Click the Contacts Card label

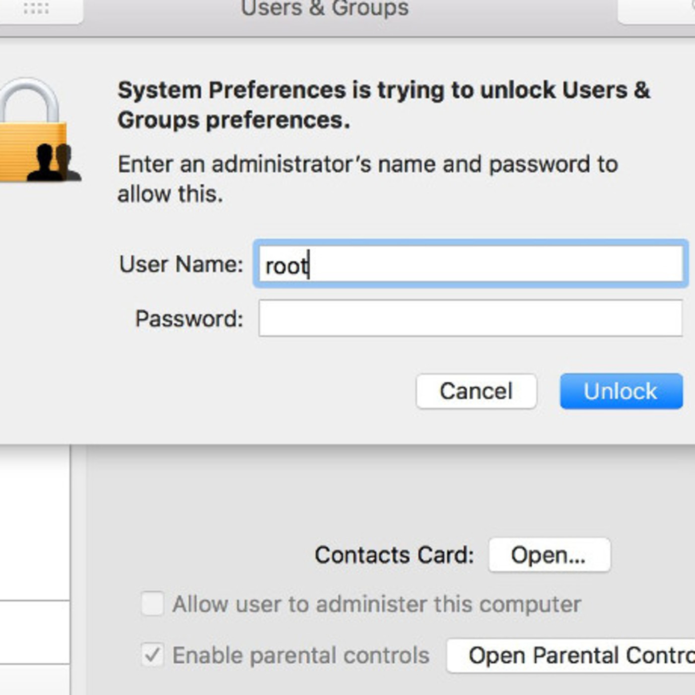tap(394, 555)
